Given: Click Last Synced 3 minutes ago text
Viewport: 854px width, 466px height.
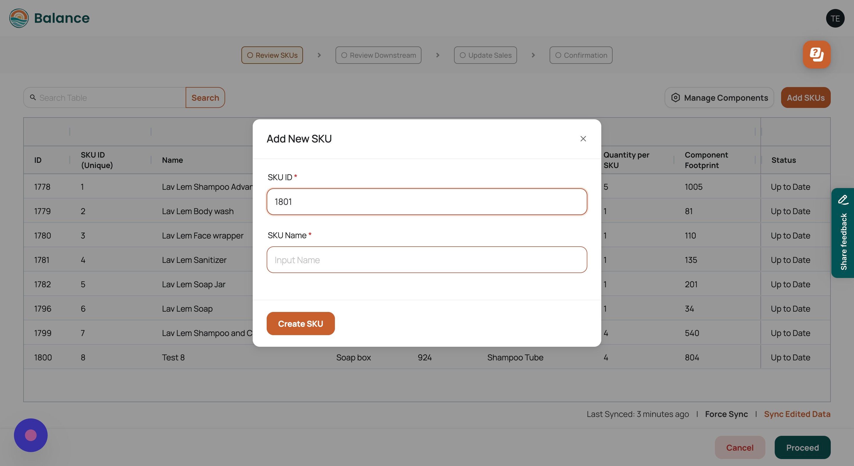Looking at the screenshot, I should [638, 414].
